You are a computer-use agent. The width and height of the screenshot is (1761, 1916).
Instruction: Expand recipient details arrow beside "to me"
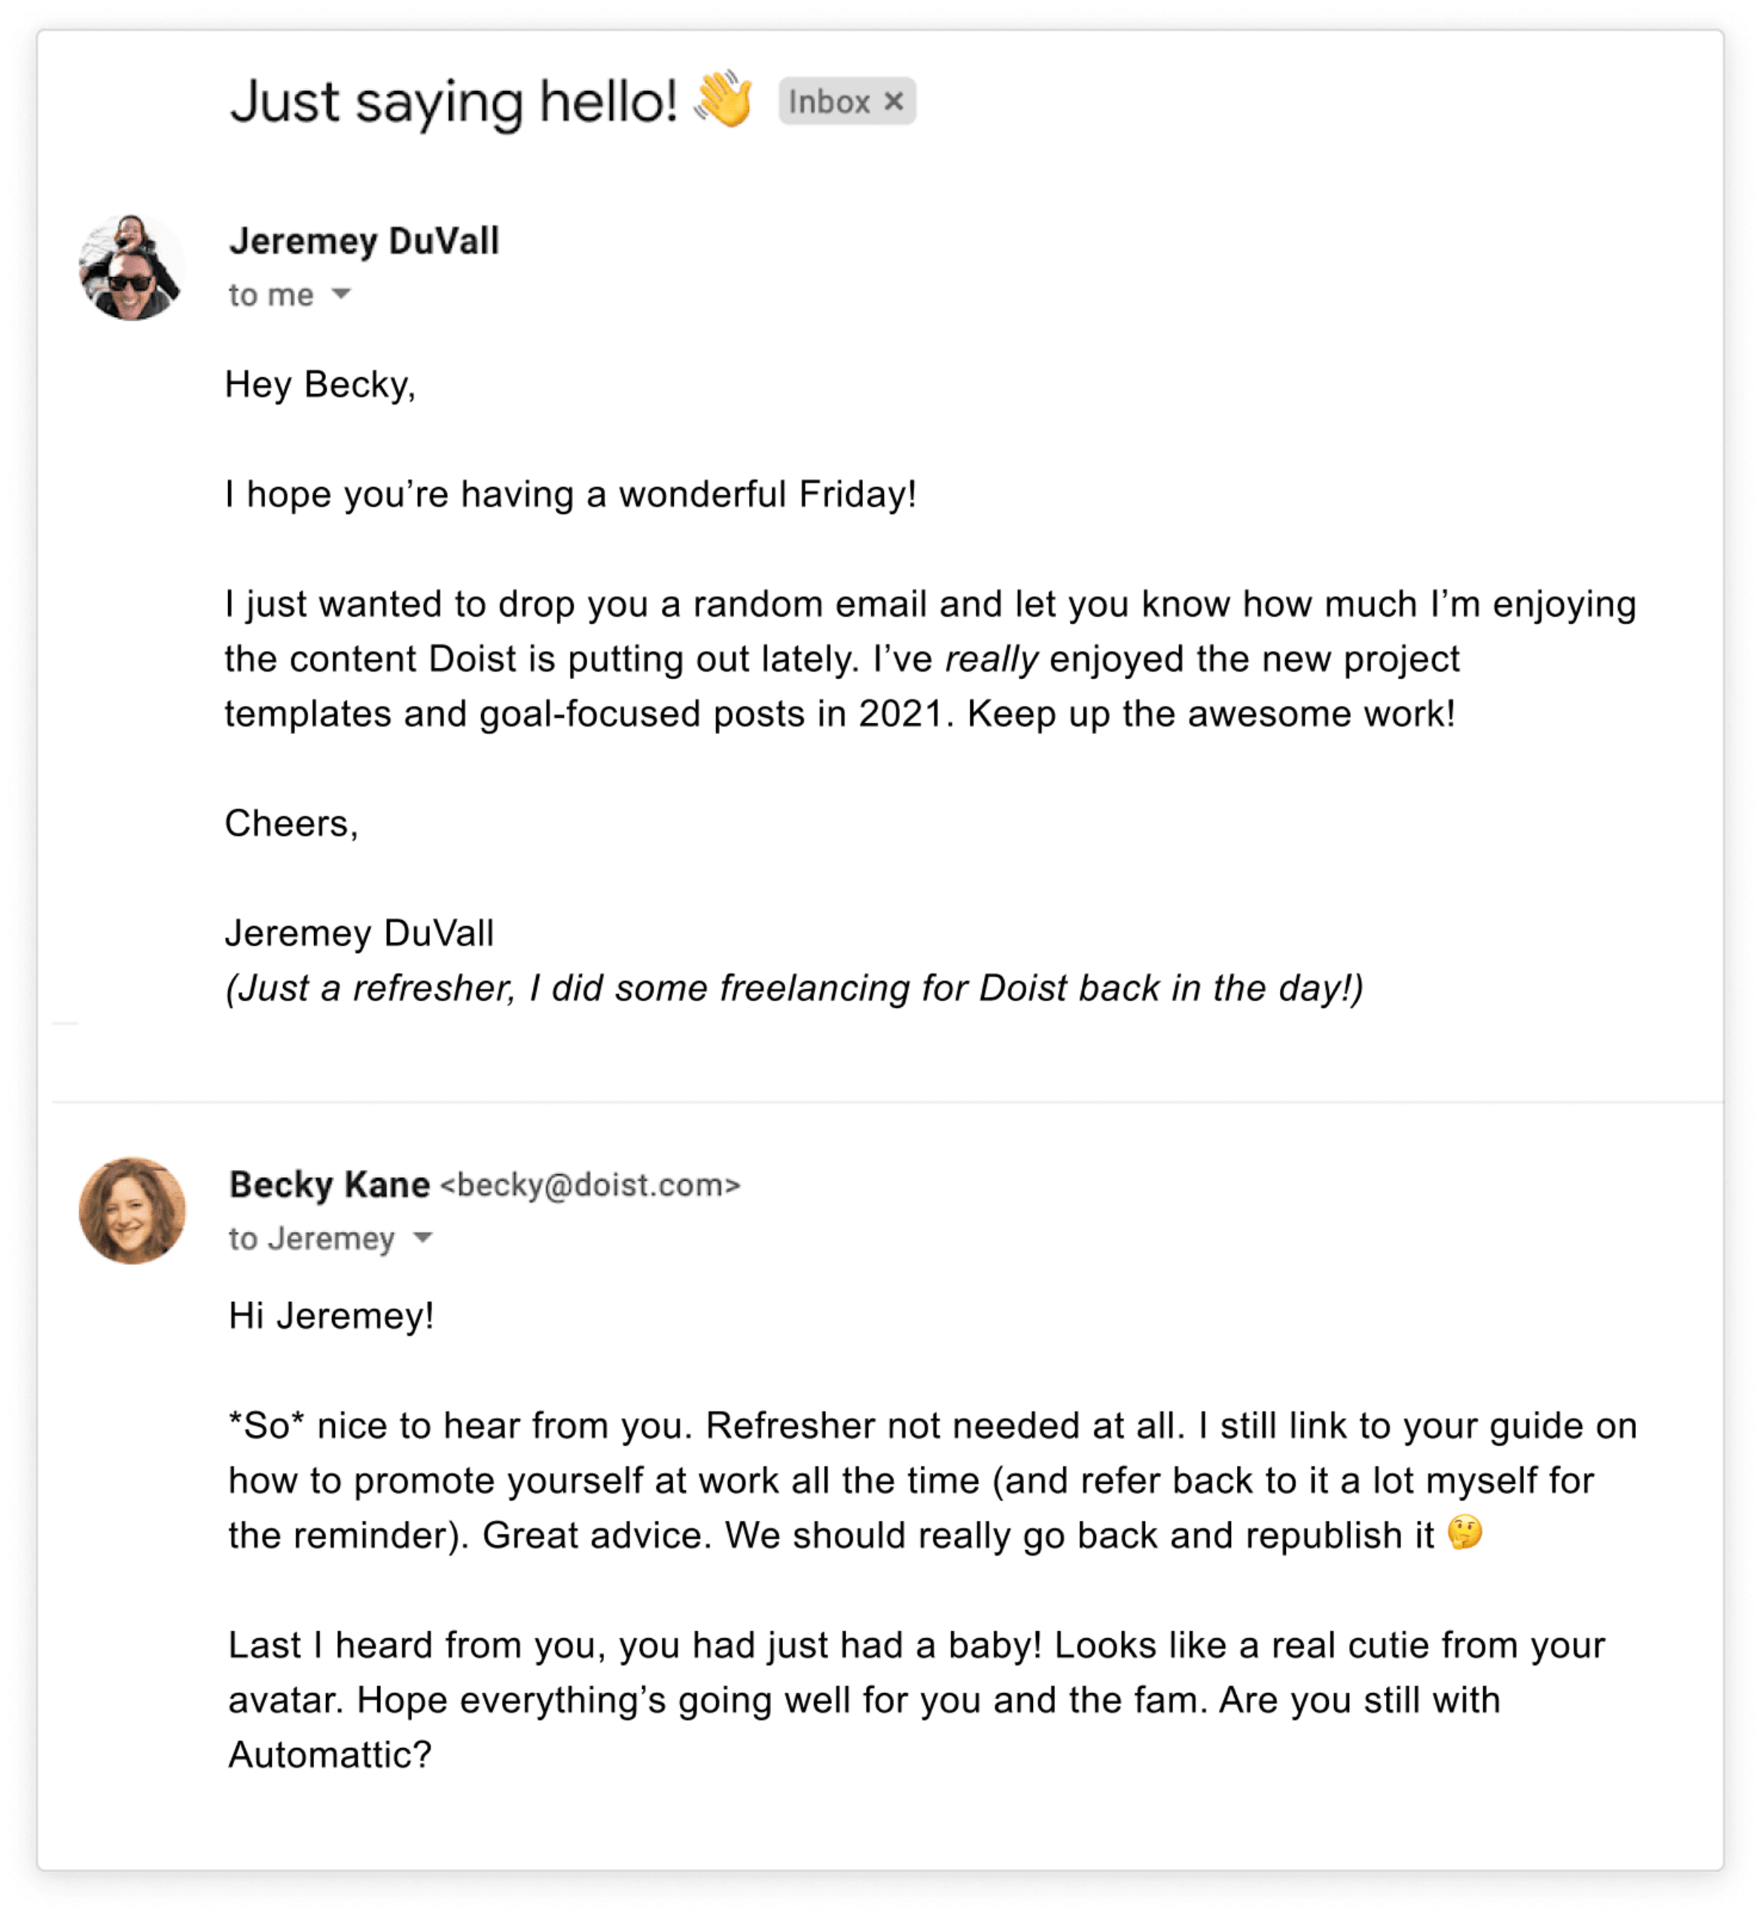tap(341, 295)
